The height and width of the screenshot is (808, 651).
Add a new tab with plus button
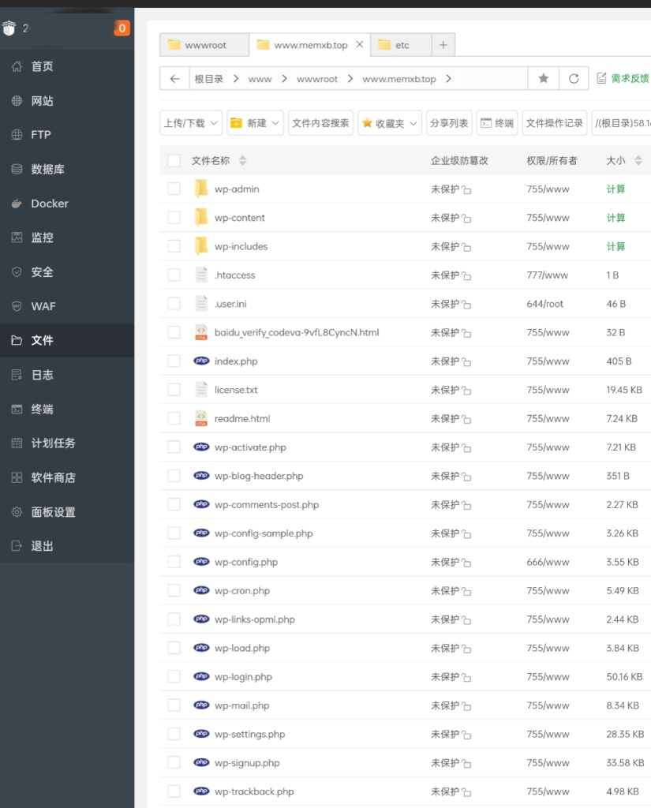point(443,45)
